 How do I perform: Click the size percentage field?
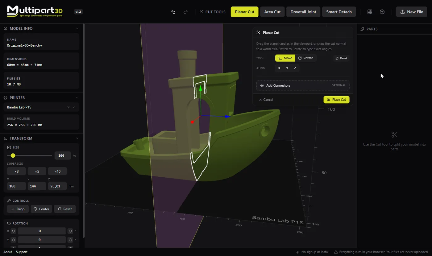[x=63, y=156]
